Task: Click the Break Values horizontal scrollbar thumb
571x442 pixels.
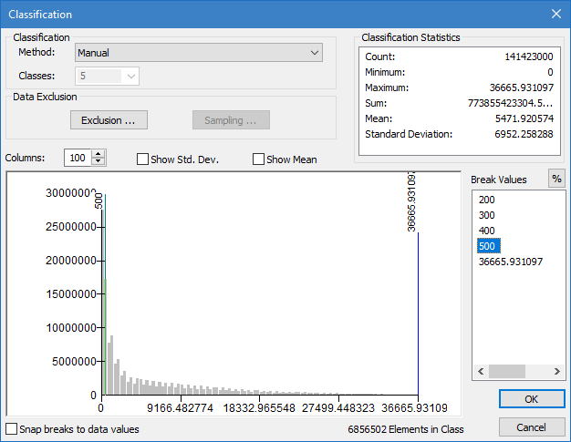Action: tap(507, 372)
